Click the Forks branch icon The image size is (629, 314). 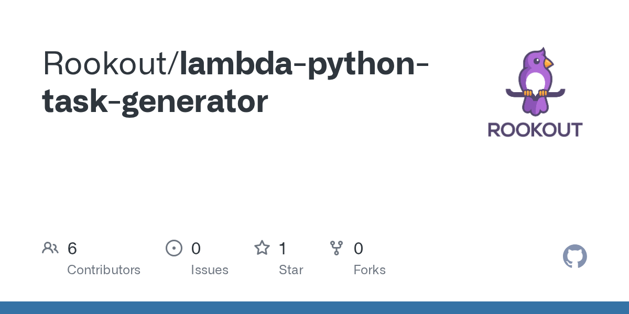337,248
